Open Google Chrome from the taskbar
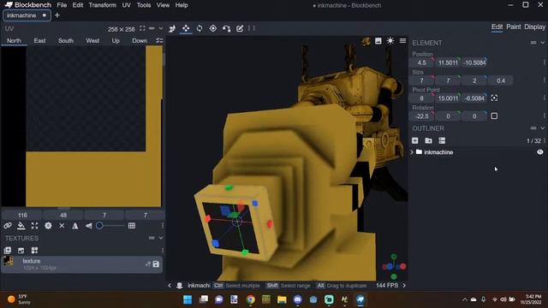The image size is (548, 308). tap(250, 299)
